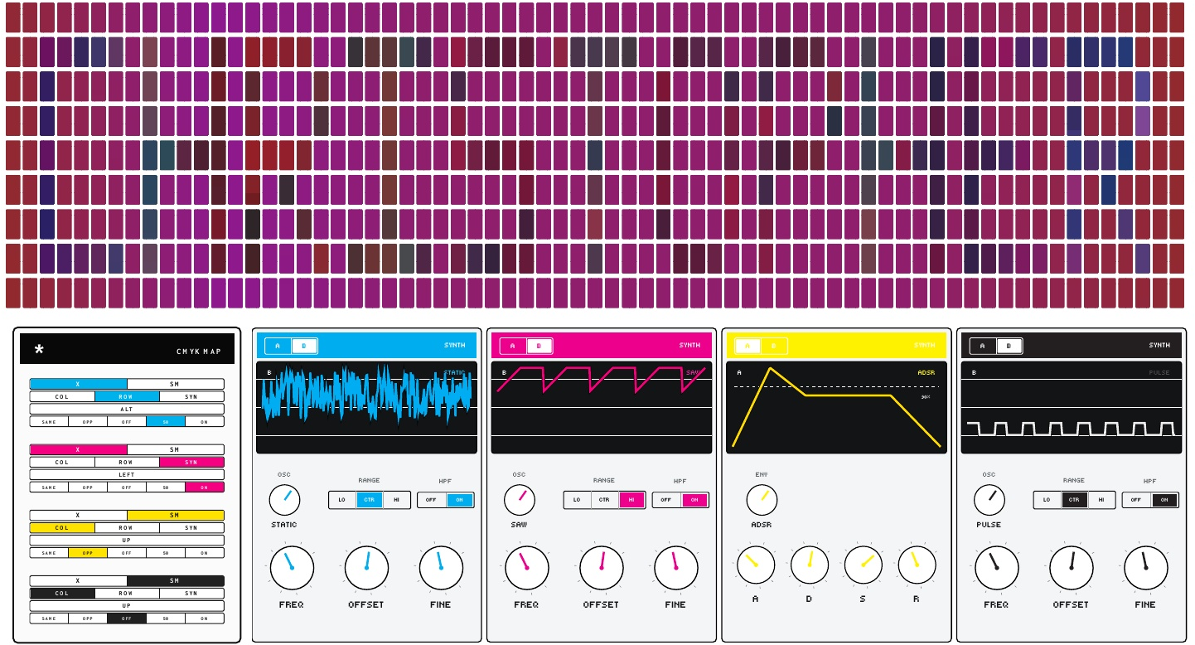This screenshot has height=645, width=1195.
Task: Adjust the cyan OFFSET knob
Action: click(366, 568)
